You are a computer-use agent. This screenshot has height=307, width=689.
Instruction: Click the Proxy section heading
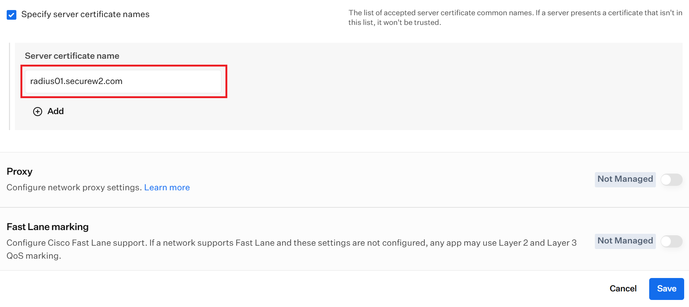20,171
